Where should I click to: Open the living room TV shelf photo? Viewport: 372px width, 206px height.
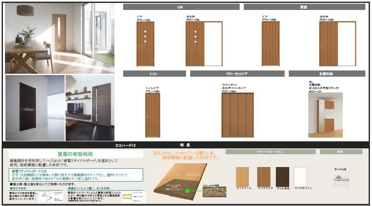pos(90,108)
